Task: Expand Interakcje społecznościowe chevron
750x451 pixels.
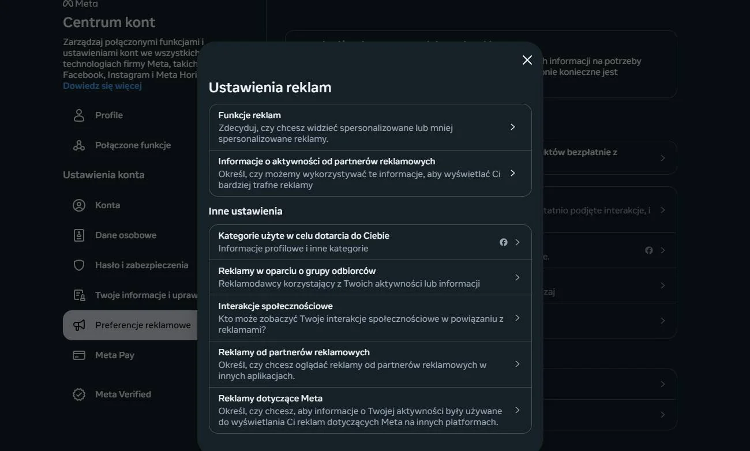Action: [x=517, y=318]
